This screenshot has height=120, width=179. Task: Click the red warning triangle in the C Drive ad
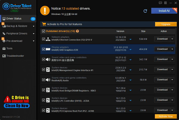(7, 99)
